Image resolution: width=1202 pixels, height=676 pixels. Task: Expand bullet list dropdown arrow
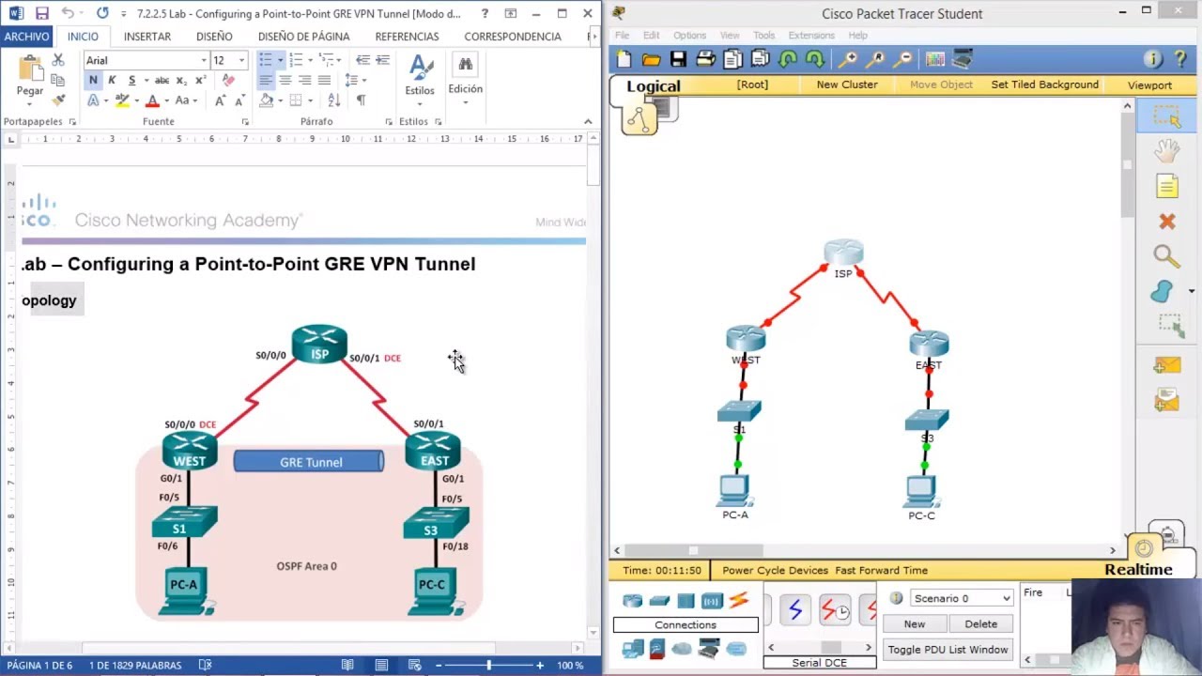(x=279, y=60)
